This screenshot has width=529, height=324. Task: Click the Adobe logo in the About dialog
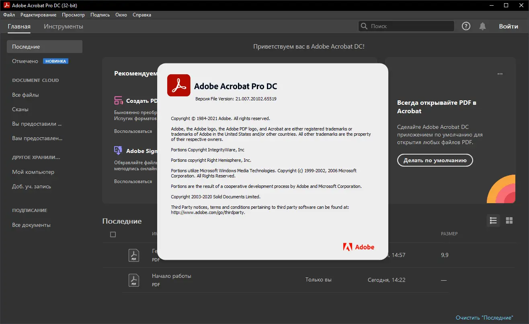click(x=359, y=247)
